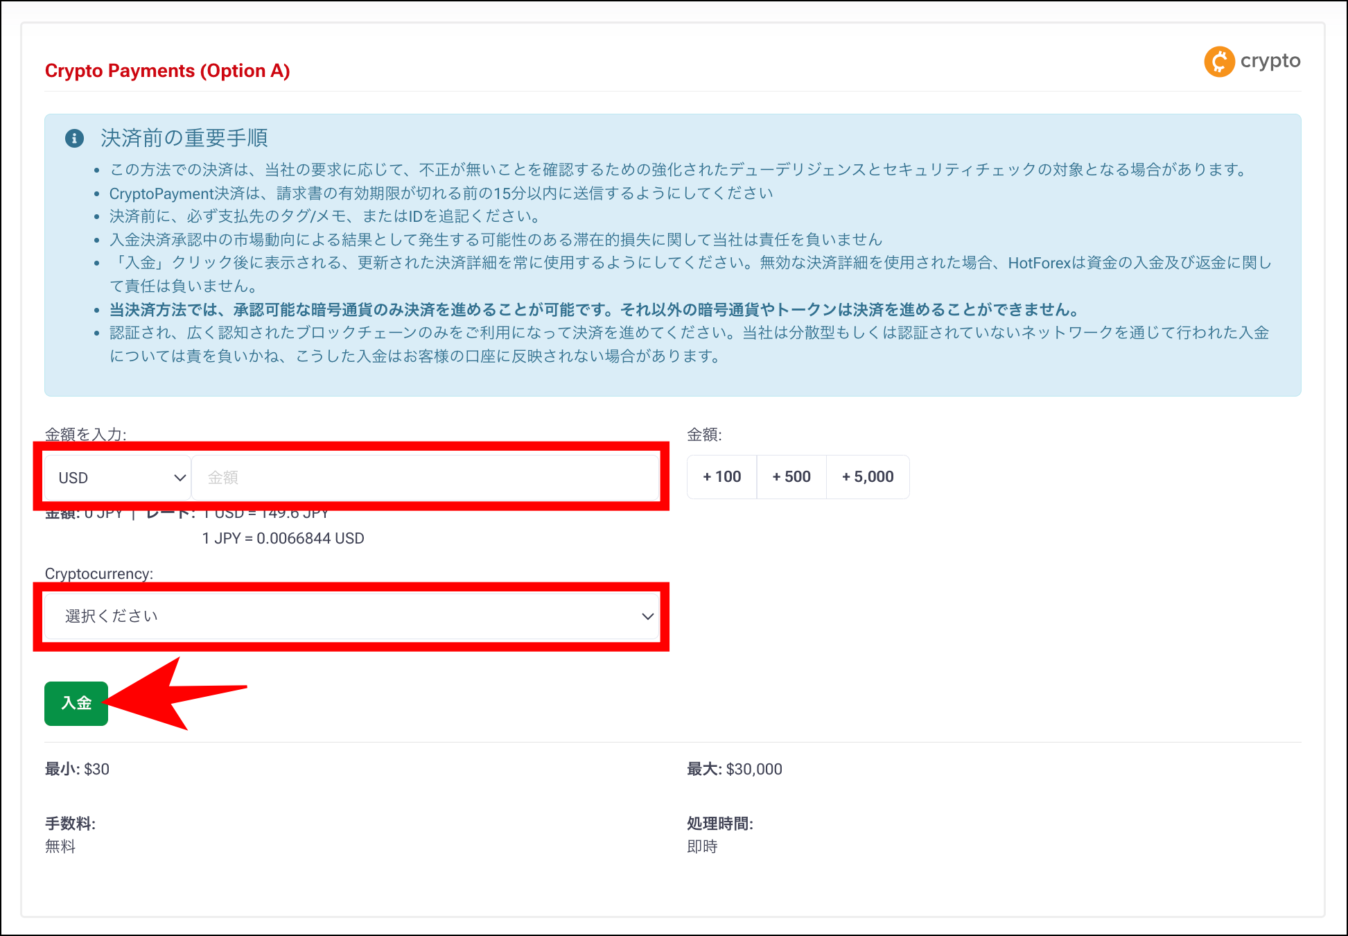The image size is (1348, 936).
Task: Click the 1 USD = 149.6 JPY rate text
Action: pyautogui.click(x=265, y=512)
